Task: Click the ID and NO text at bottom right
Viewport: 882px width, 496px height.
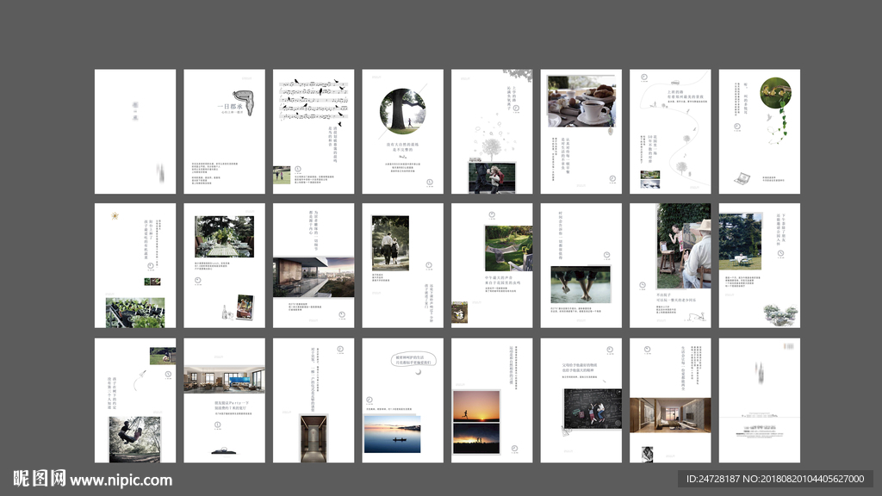Action: tap(774, 479)
